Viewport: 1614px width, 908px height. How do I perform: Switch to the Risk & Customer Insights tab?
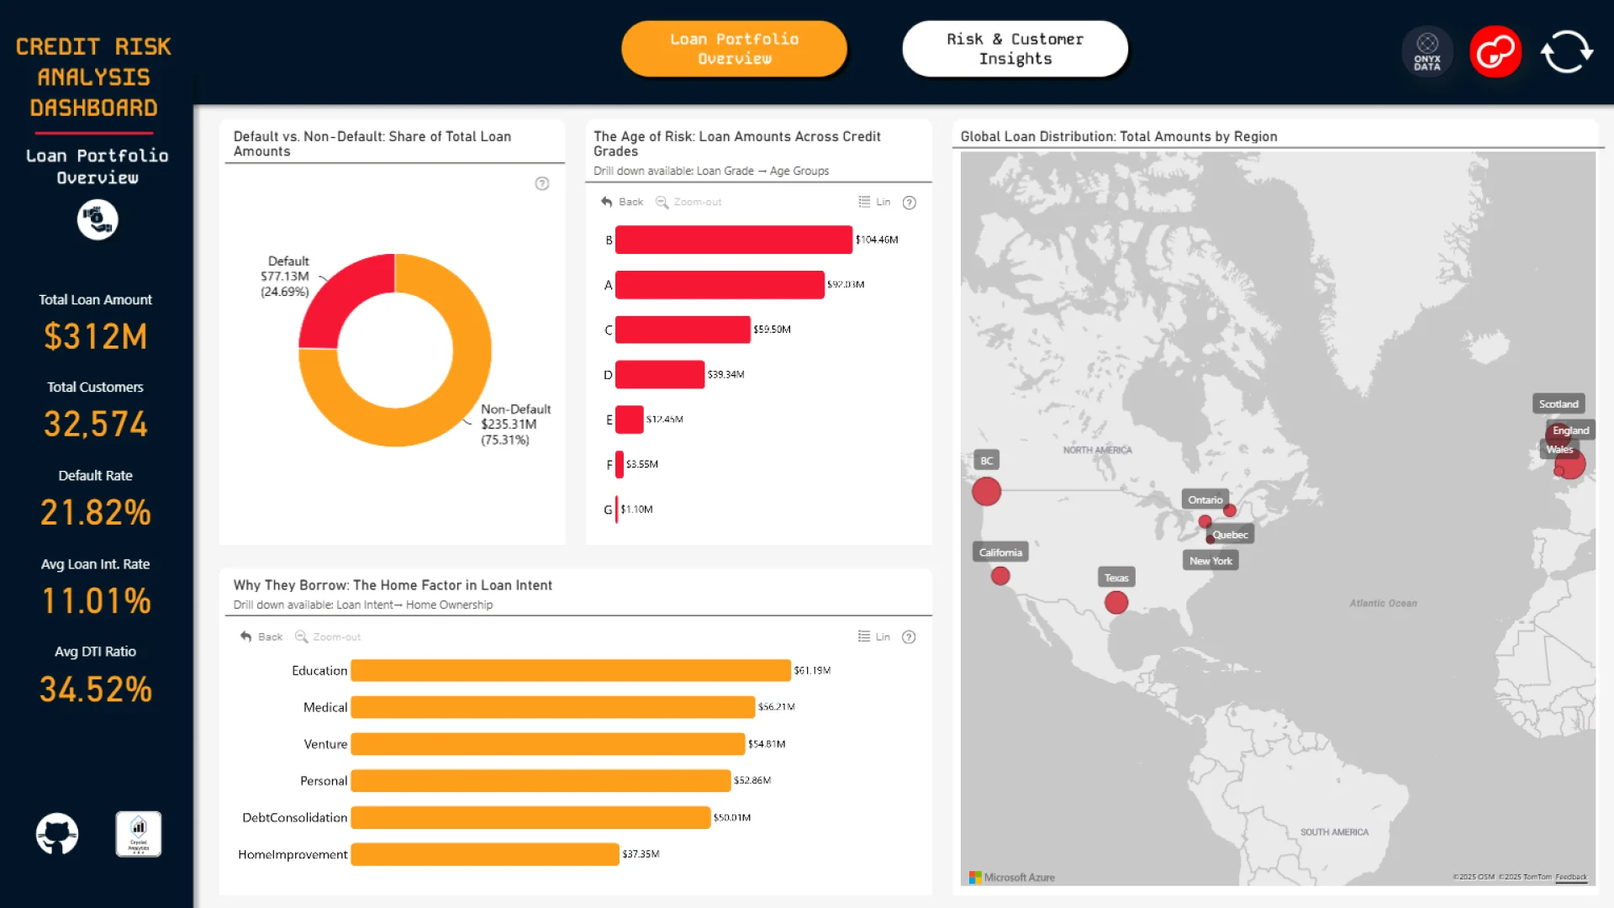pyautogui.click(x=1015, y=49)
